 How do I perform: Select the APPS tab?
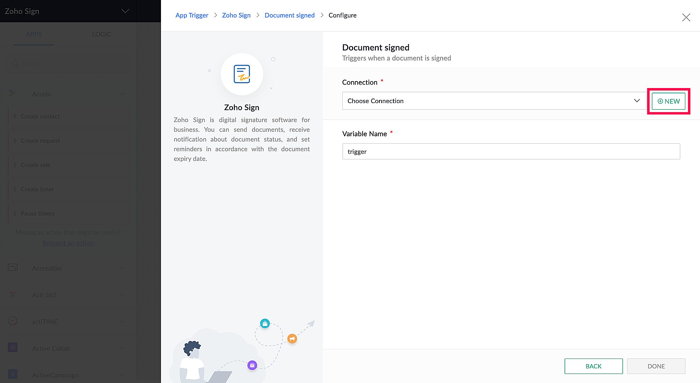(x=34, y=34)
